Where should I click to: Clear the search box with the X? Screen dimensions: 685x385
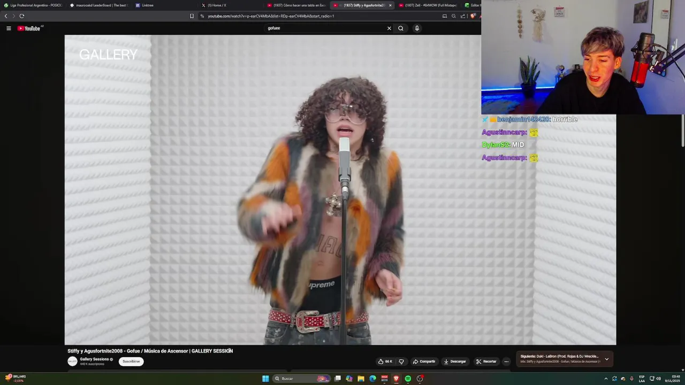pyautogui.click(x=389, y=28)
